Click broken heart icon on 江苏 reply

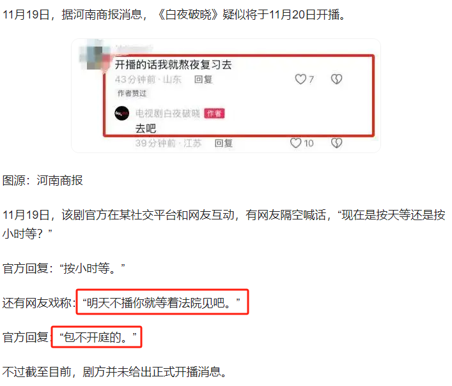click(336, 143)
